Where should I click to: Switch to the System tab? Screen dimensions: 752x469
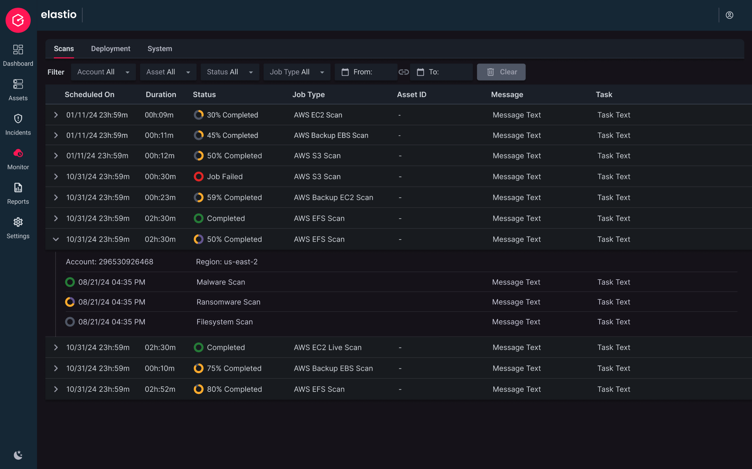(160, 49)
